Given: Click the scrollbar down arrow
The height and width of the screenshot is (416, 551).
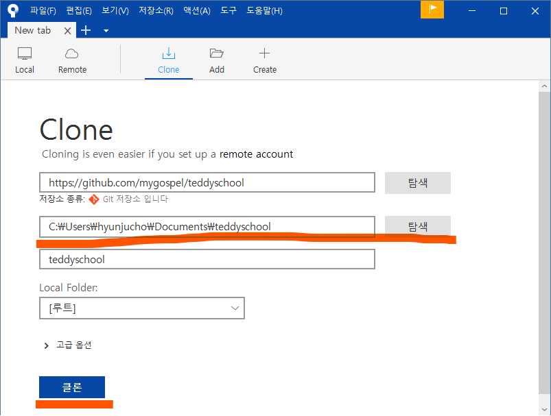Looking at the screenshot, I should (544, 409).
